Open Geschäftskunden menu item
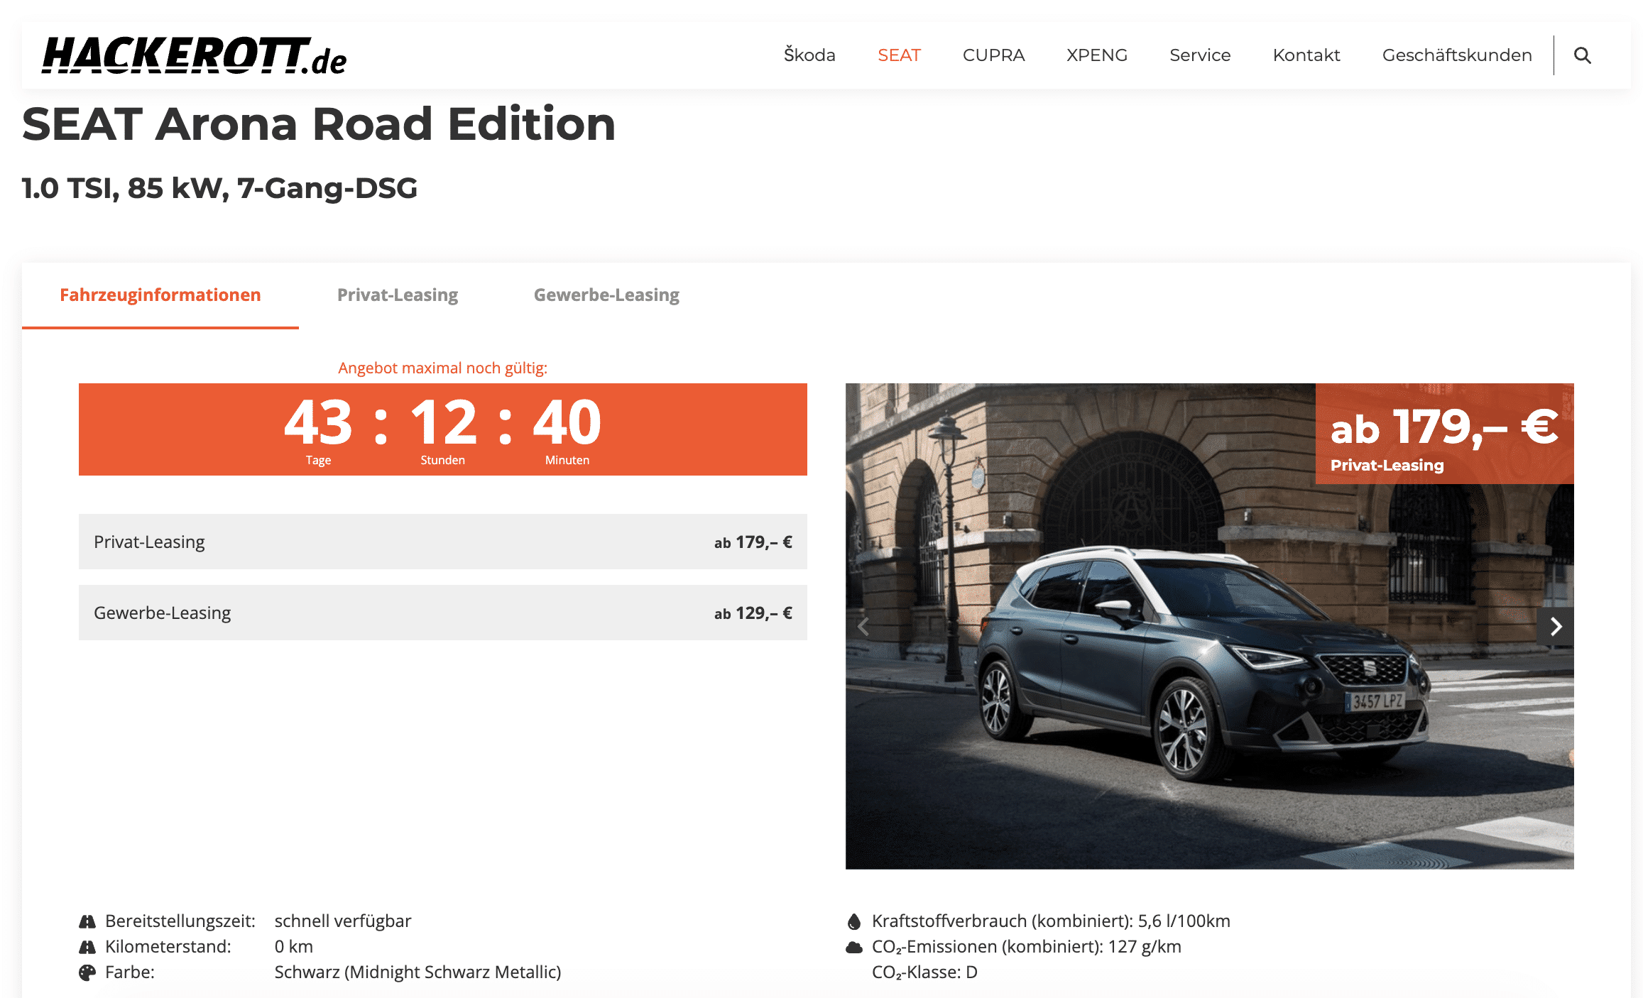The width and height of the screenshot is (1643, 998). coord(1457,55)
